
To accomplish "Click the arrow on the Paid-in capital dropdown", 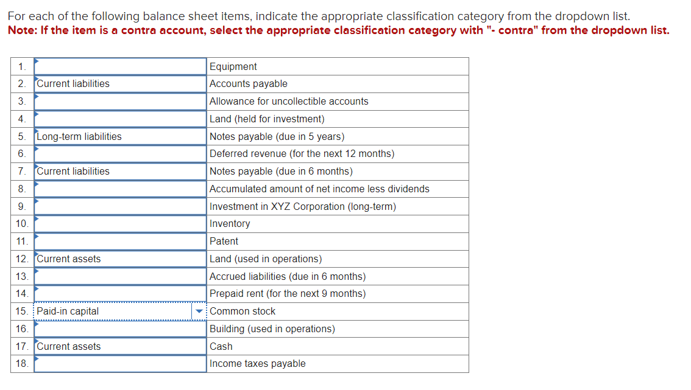I will [200, 311].
